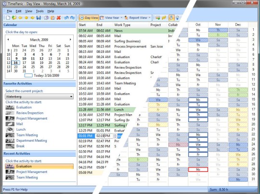Toggle the highlighted timer icon in toolbar
260x194 pixels.
click(x=171, y=18)
